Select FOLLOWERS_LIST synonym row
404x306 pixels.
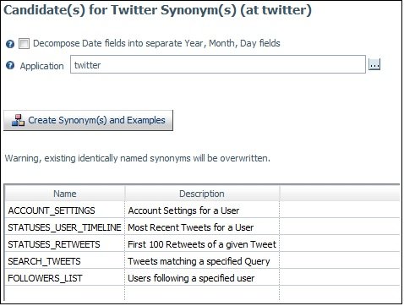pyautogui.click(x=202, y=278)
